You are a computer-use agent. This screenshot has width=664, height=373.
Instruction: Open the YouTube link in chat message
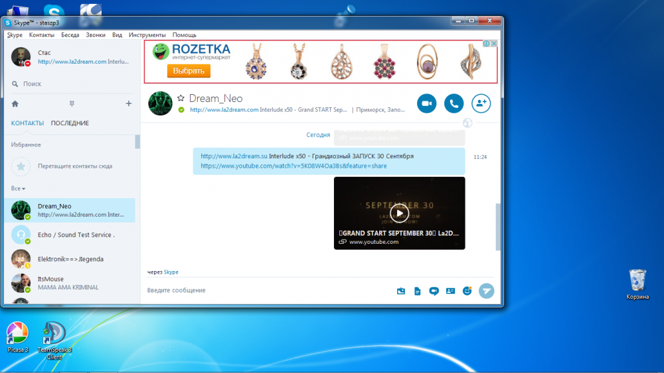(x=293, y=166)
